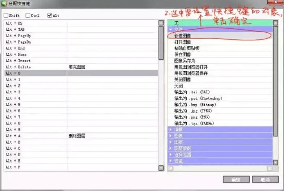This screenshot has width=284, height=191.
Task: Select the 关闭图像 command
Action: [x=220, y=80]
